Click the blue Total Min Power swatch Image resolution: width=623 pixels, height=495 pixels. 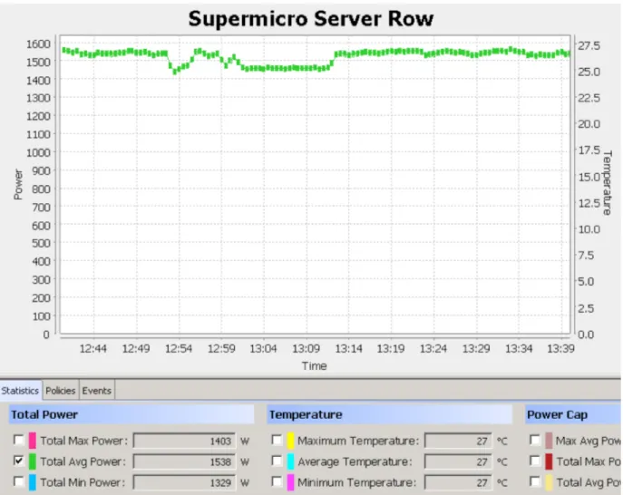click(32, 482)
